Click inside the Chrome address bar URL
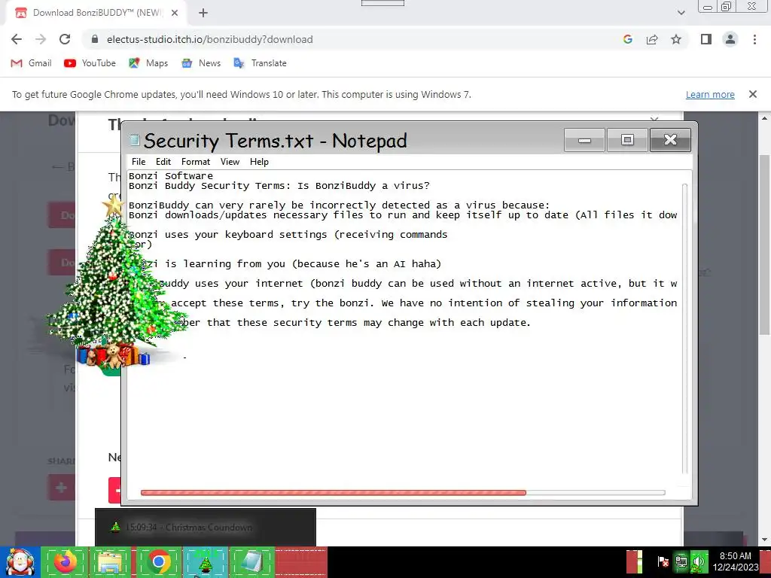The height and width of the screenshot is (578, 771). pyautogui.click(x=209, y=39)
